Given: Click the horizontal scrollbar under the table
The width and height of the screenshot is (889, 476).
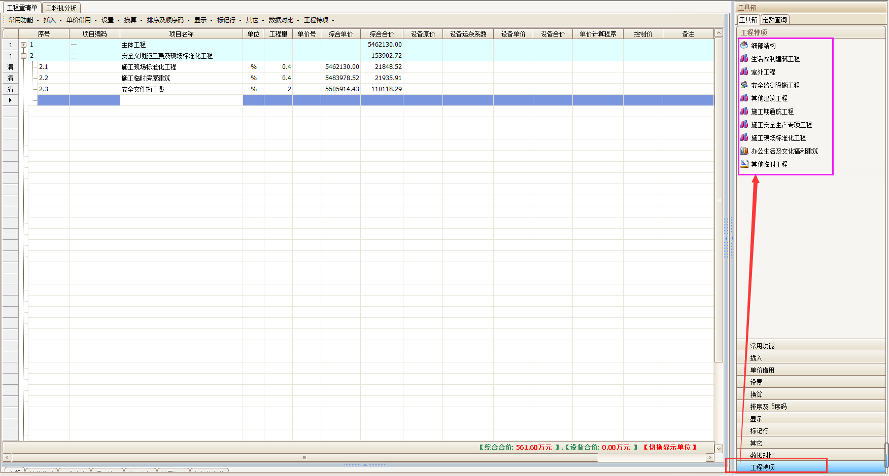Looking at the screenshot, I should pyautogui.click(x=304, y=457).
